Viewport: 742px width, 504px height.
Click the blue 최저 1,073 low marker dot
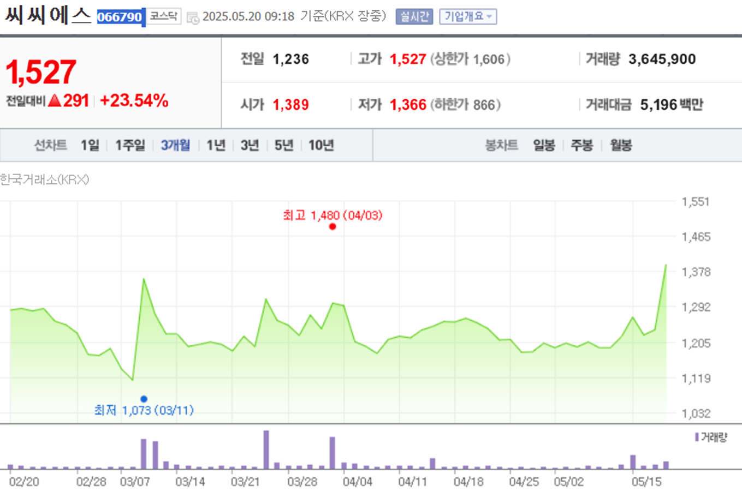144,399
